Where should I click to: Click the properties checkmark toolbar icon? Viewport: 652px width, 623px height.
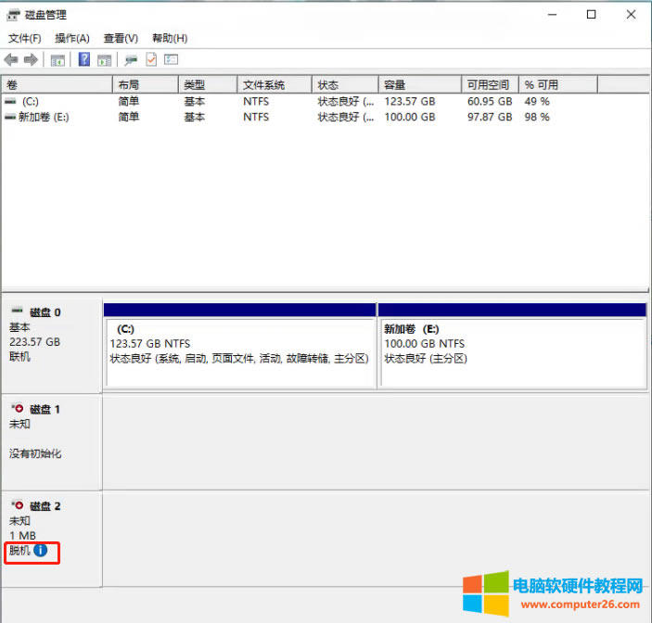(151, 59)
